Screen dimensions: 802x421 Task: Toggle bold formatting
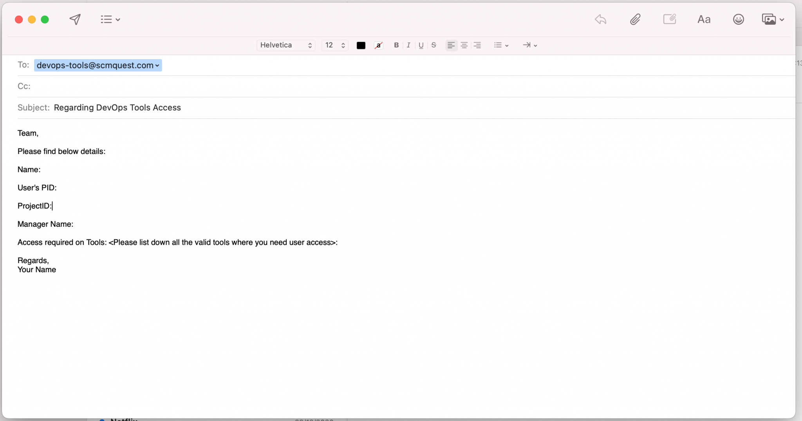396,45
